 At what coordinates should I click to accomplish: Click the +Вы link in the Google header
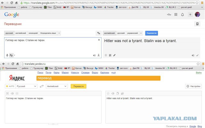pyautogui.click(x=169, y=14)
